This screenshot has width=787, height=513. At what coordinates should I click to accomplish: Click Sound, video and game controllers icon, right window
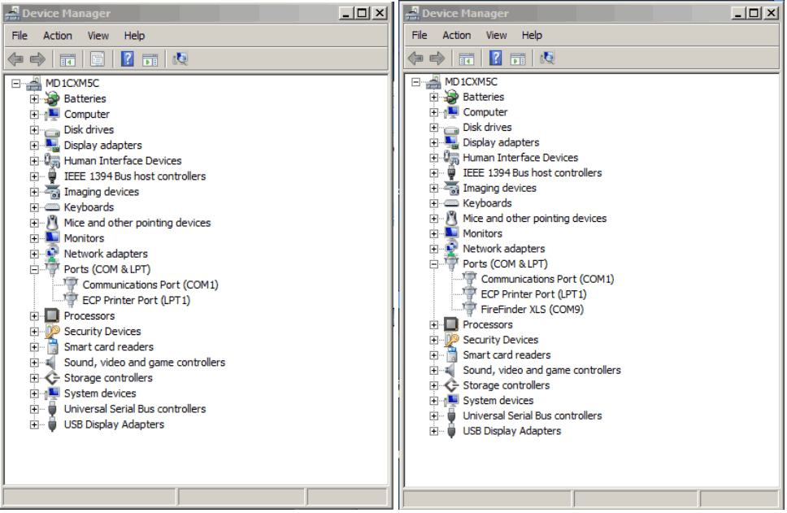click(x=450, y=370)
